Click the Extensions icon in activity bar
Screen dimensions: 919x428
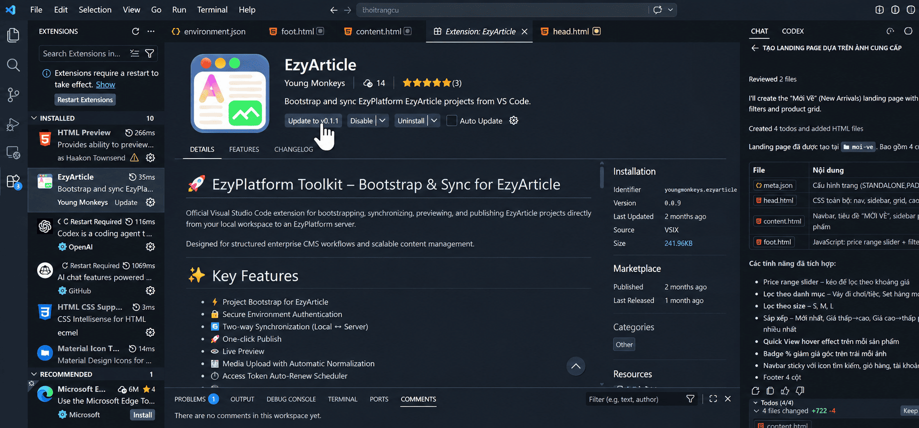click(13, 182)
